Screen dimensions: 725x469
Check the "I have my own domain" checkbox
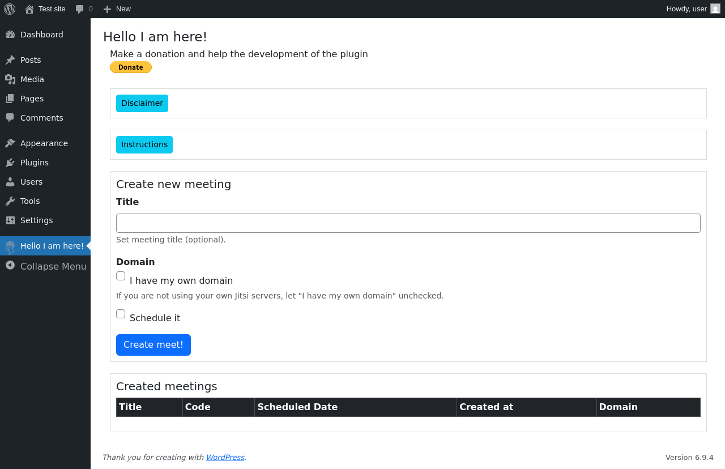click(121, 276)
